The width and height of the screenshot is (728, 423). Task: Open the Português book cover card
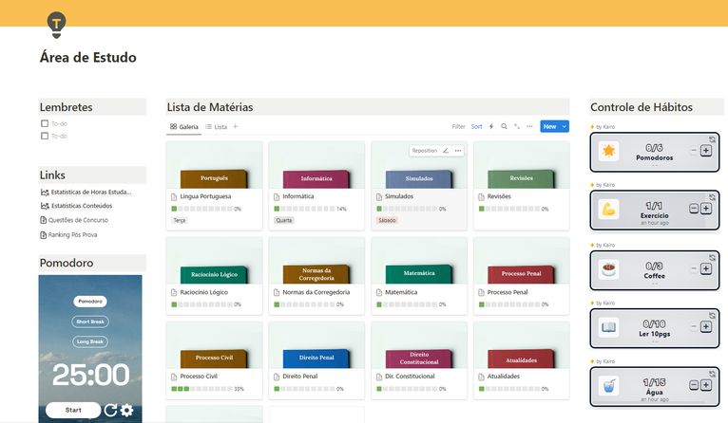[x=214, y=165]
